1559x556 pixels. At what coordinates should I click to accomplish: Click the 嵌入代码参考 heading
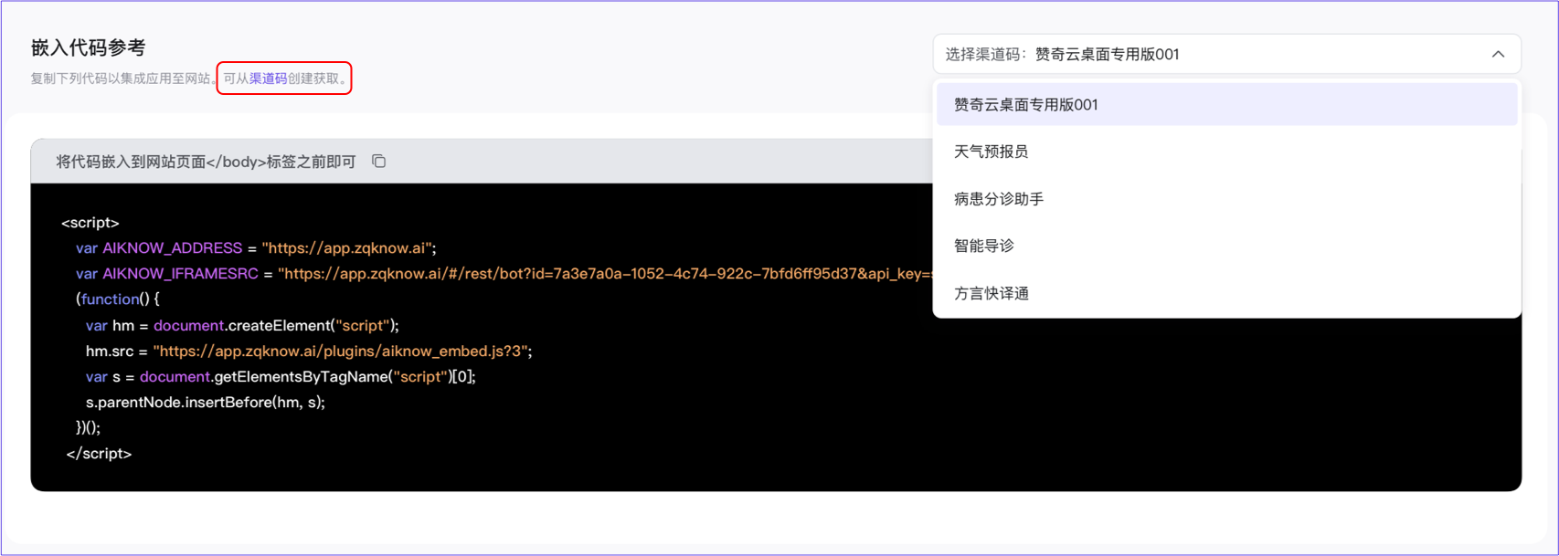[88, 47]
